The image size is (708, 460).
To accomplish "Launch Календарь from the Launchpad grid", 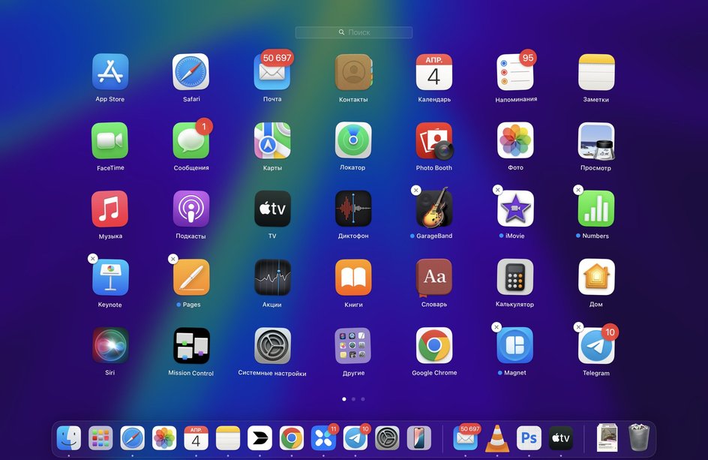I will 434,72.
